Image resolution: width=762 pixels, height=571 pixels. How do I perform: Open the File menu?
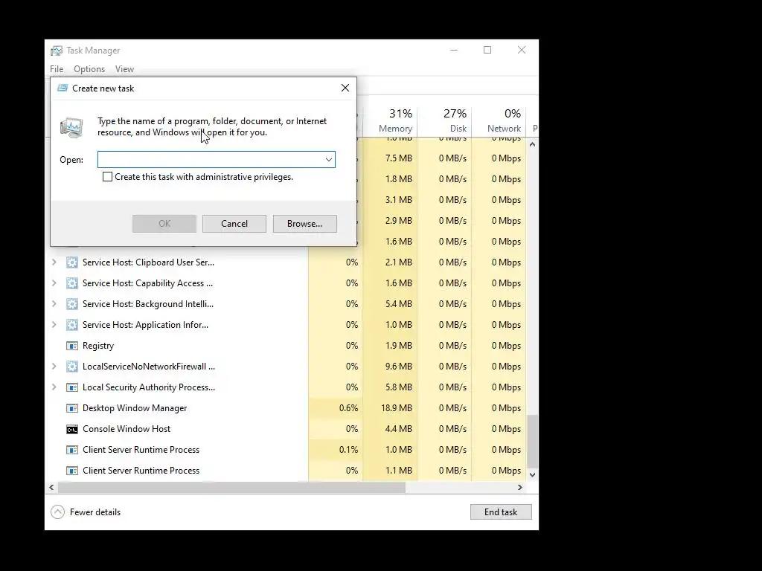(57, 69)
